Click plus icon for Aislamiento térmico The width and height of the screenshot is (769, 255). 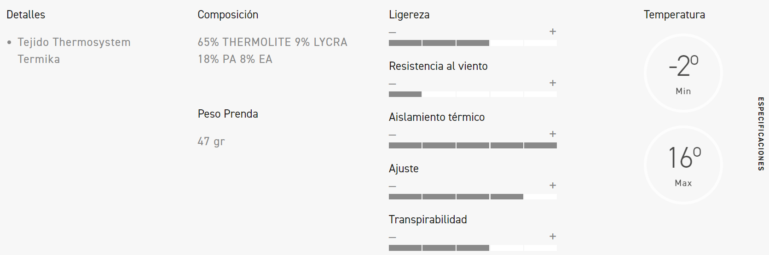(553, 134)
